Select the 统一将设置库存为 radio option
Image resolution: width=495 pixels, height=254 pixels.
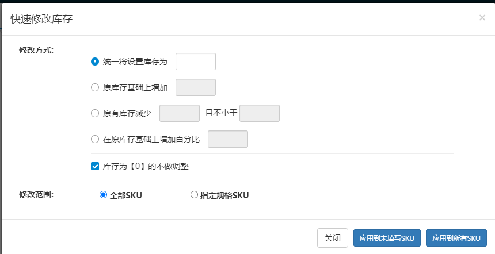coord(95,61)
